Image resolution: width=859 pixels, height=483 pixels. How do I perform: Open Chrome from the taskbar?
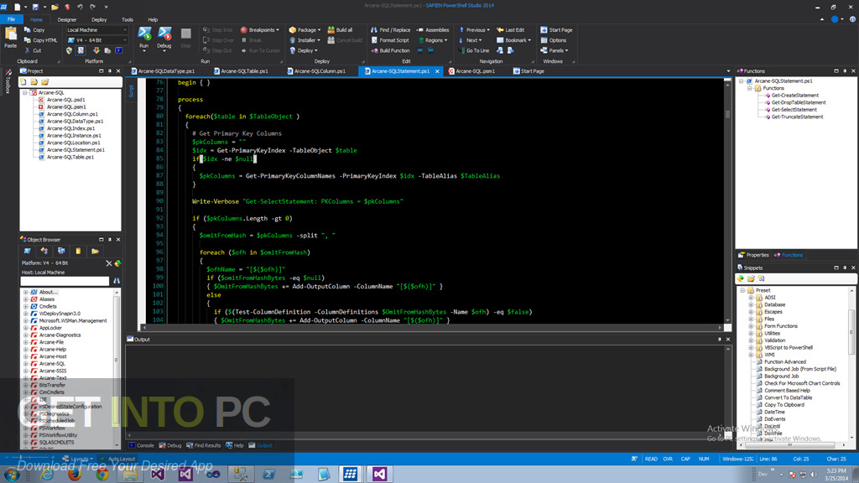coord(102,474)
